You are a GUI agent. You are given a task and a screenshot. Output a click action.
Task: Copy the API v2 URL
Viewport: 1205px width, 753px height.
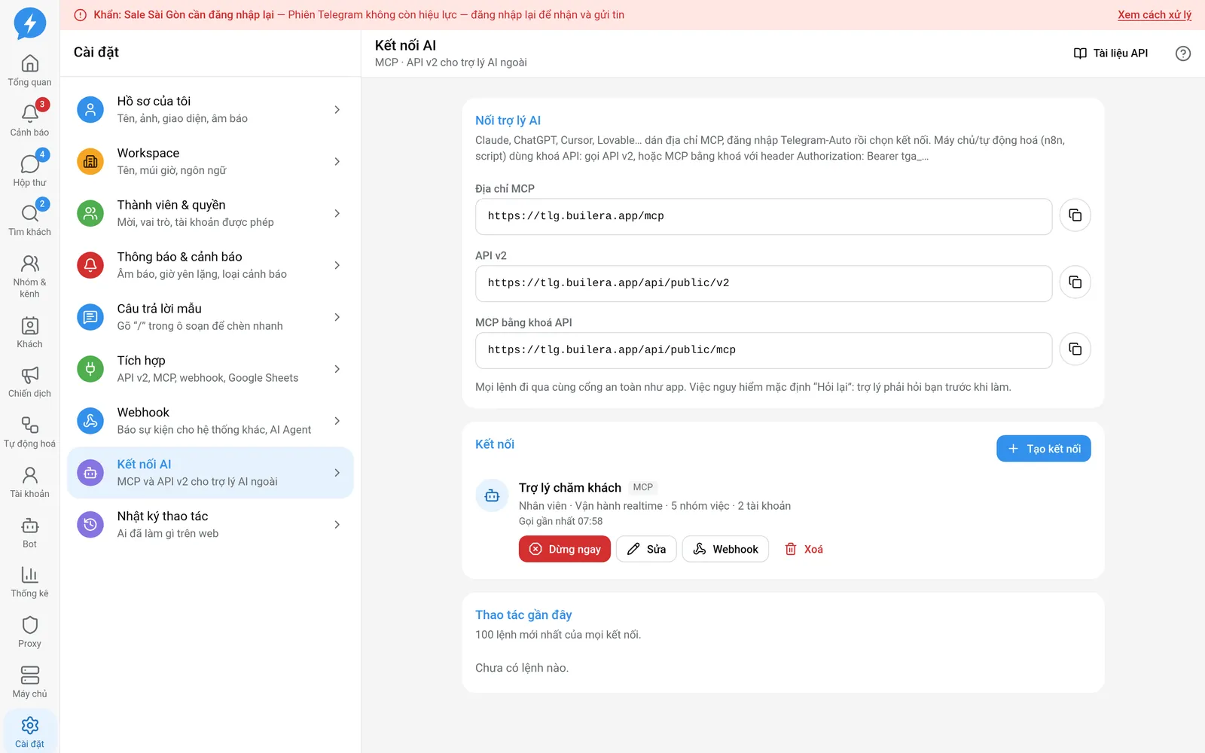(x=1075, y=282)
